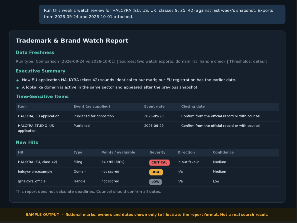Click the Confidence column header

(223, 153)
